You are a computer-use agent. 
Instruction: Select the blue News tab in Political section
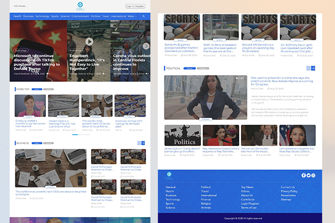tap(189, 68)
